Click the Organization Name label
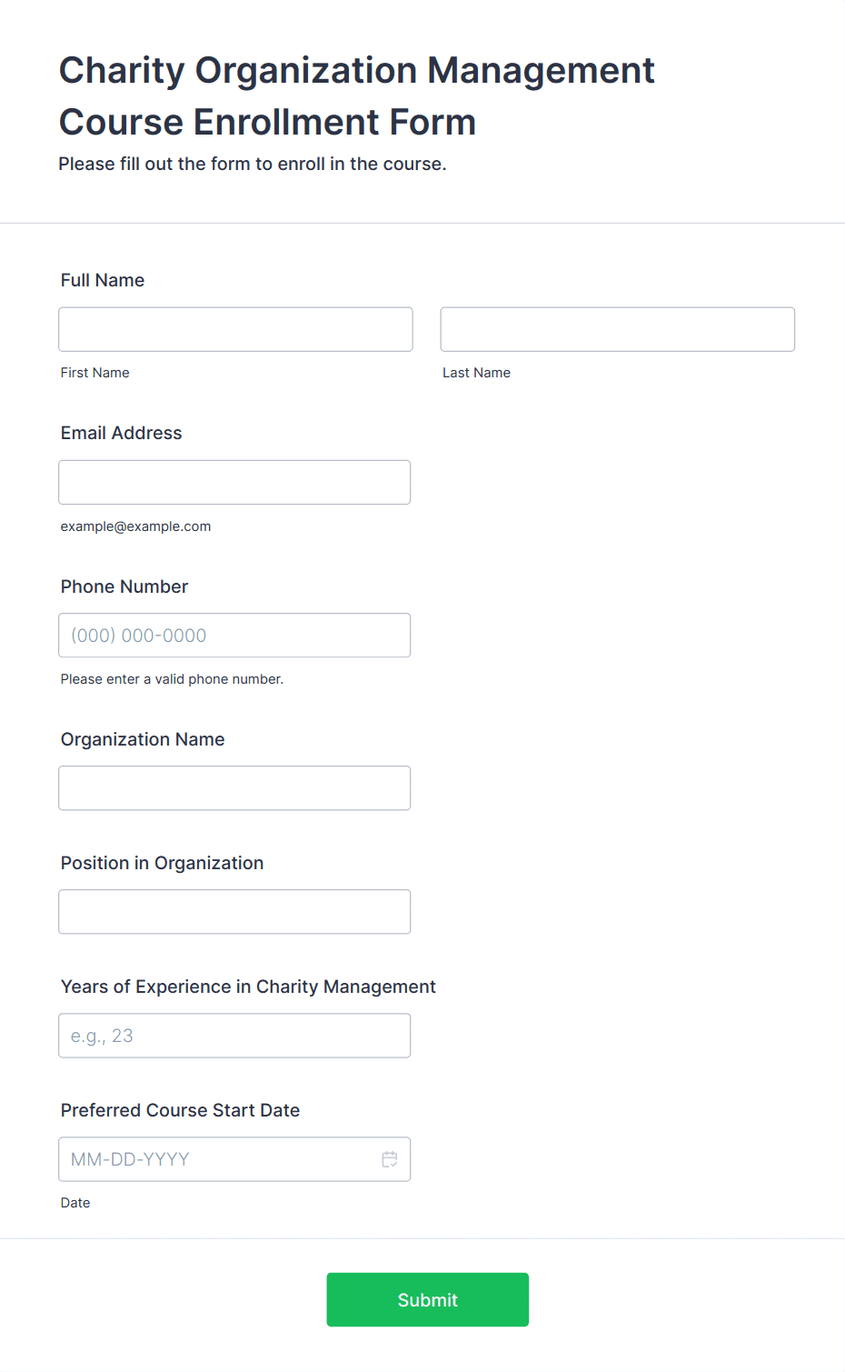 pos(143,739)
